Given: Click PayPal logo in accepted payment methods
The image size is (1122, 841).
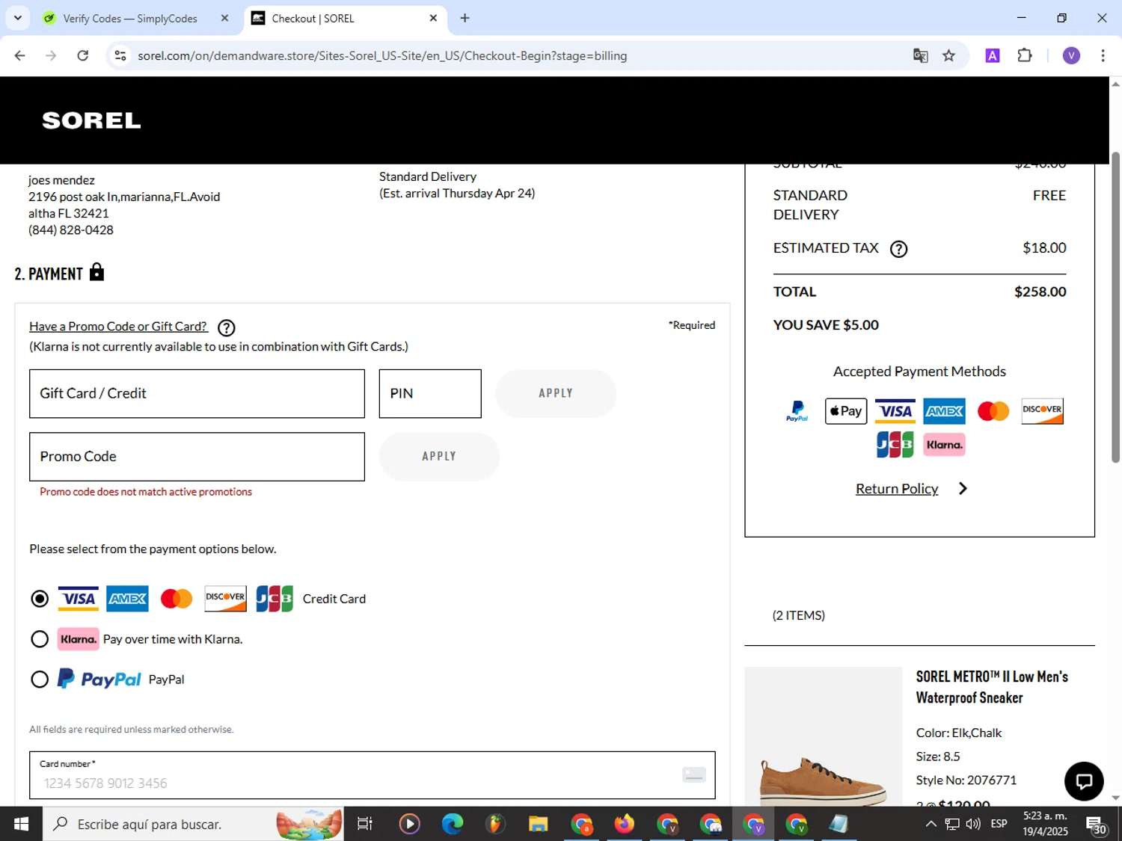Looking at the screenshot, I should [x=797, y=411].
